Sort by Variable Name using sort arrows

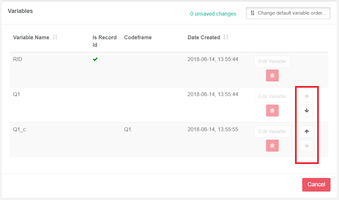pyautogui.click(x=55, y=37)
